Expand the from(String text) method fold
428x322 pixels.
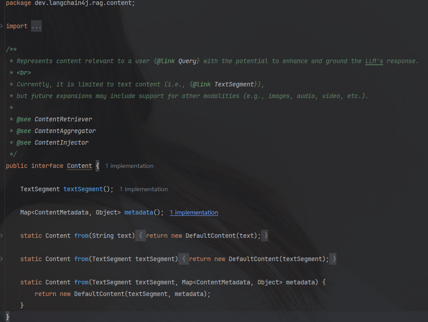click(x=2, y=236)
